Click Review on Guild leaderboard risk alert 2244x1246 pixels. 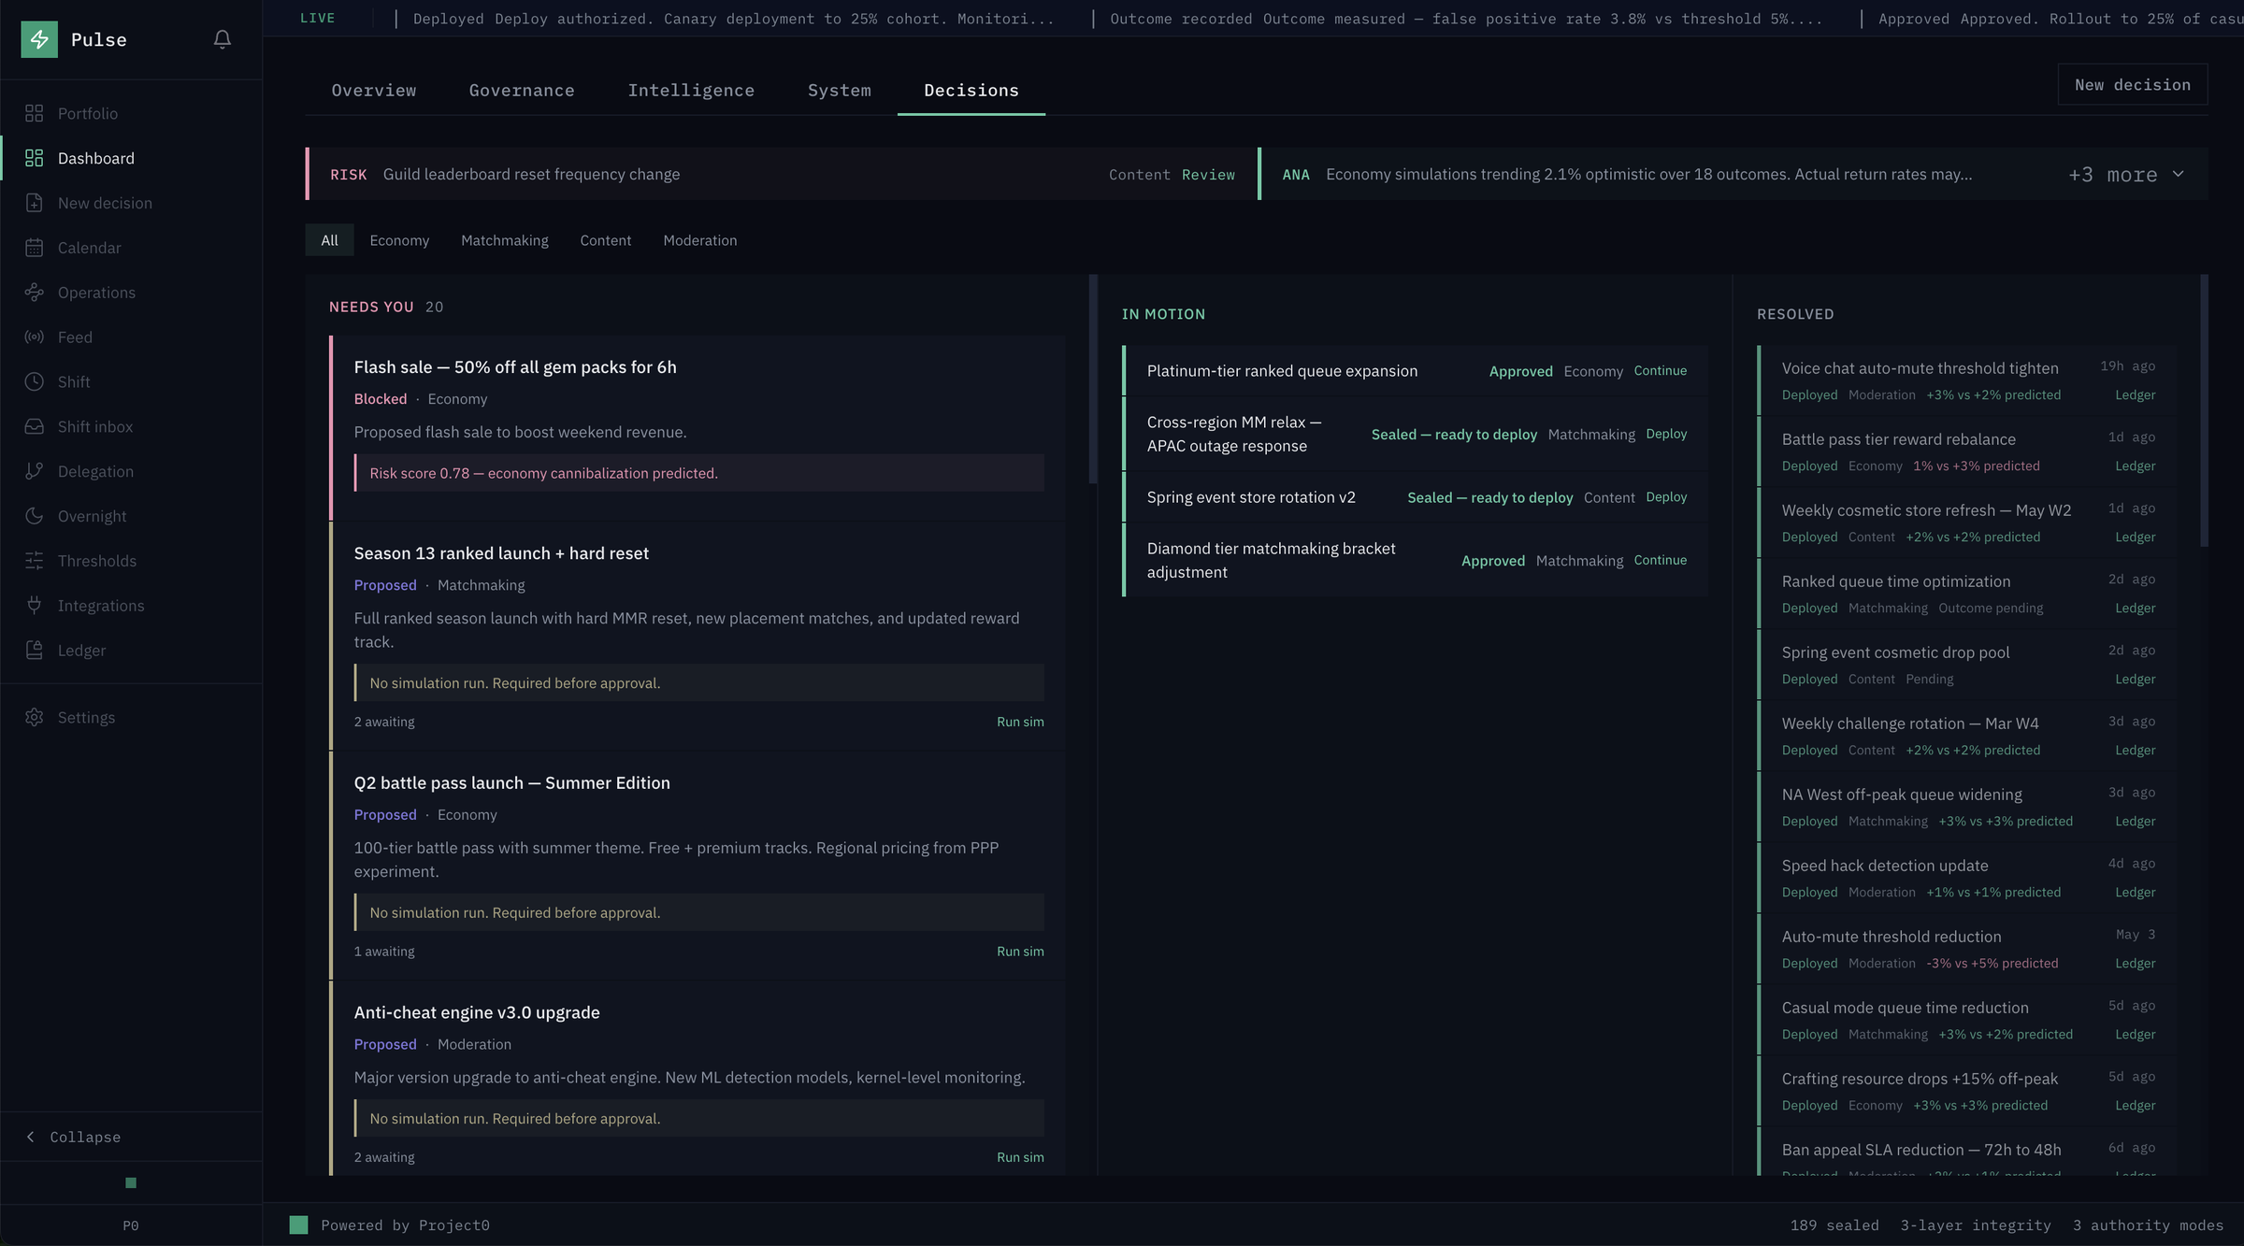(x=1208, y=175)
